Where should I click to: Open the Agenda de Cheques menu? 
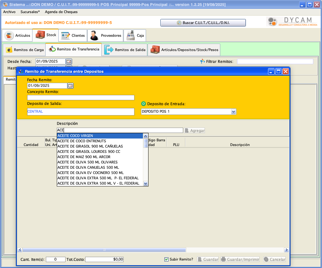coord(61,12)
